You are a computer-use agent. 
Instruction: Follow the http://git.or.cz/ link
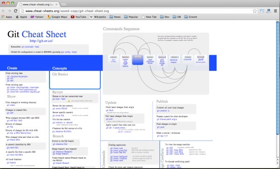point(41,41)
